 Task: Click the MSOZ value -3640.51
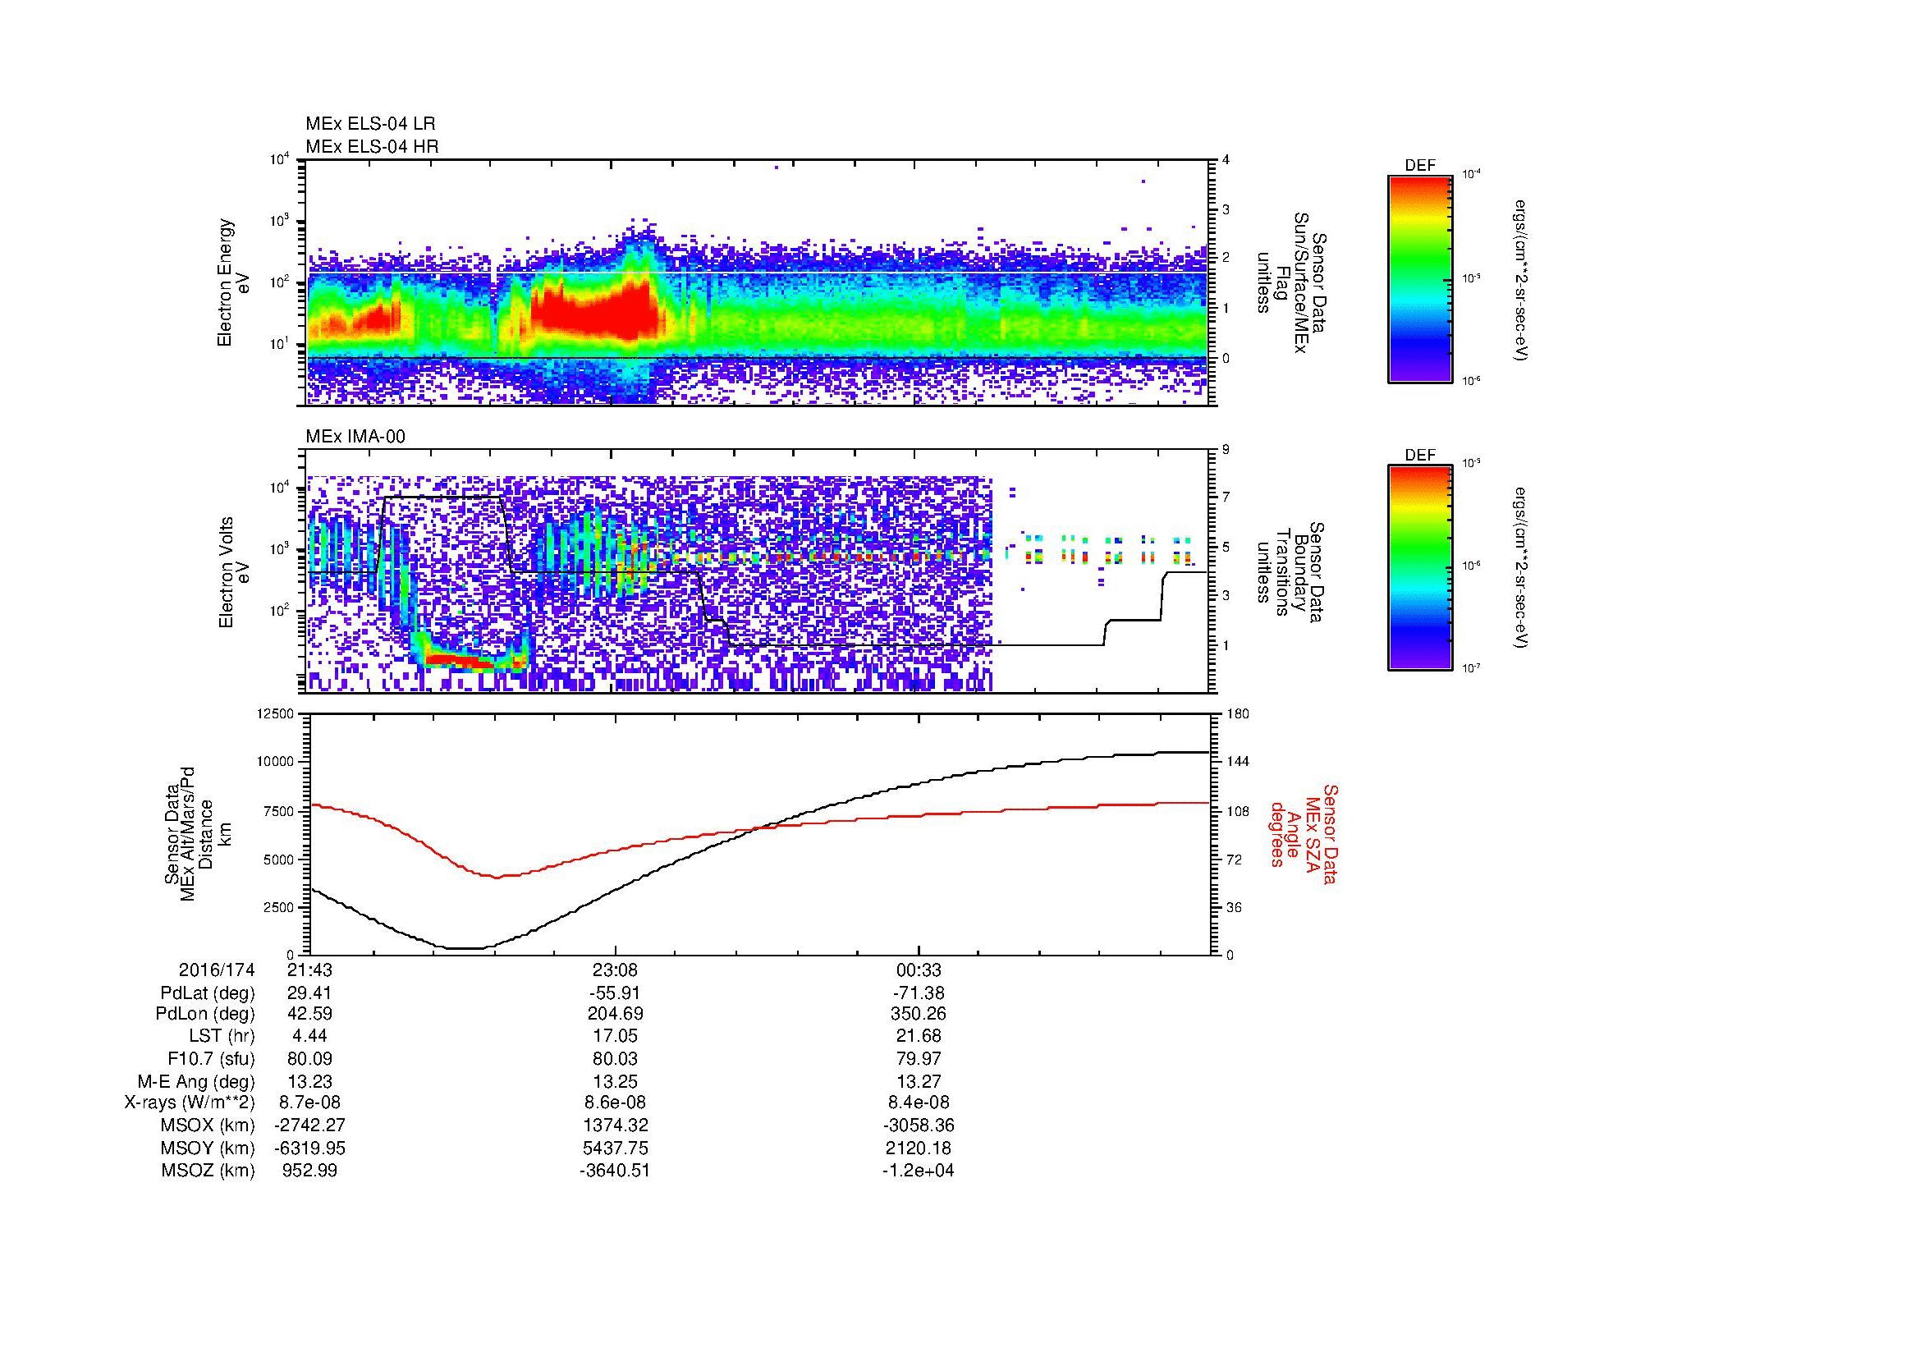(615, 1171)
